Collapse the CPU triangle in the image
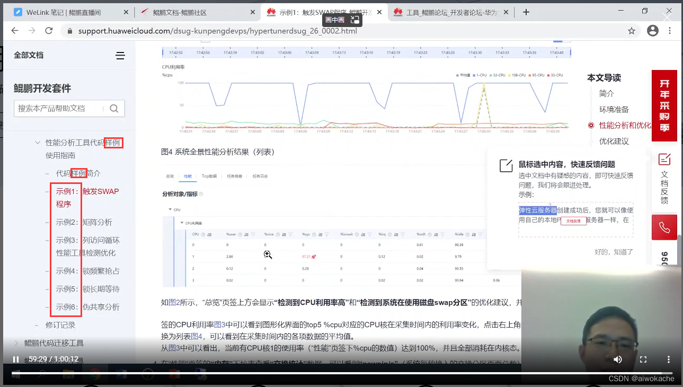683x387 pixels. pos(170,210)
